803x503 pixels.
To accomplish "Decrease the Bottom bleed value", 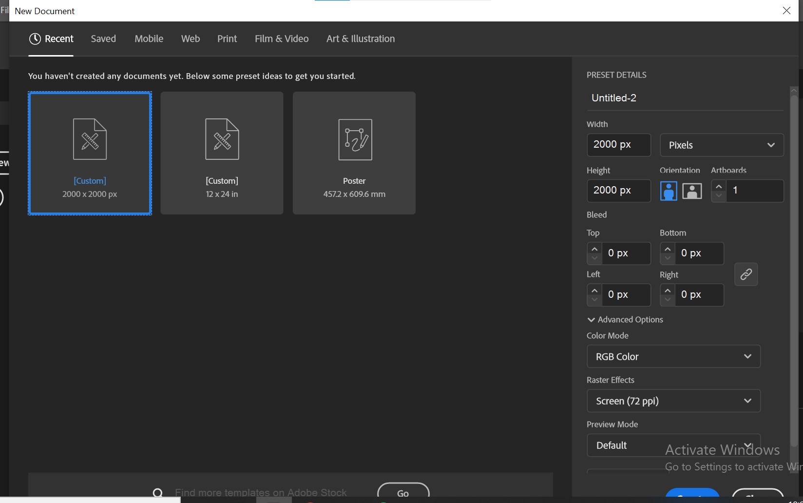I will tap(668, 258).
